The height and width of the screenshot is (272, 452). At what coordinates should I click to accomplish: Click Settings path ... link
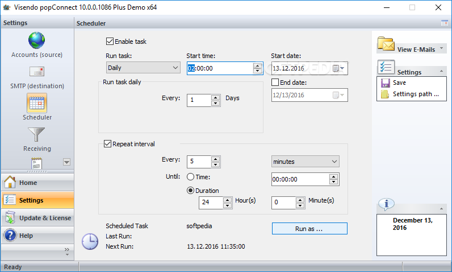click(416, 94)
